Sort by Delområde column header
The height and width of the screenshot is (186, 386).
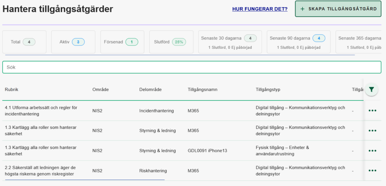[x=150, y=89]
